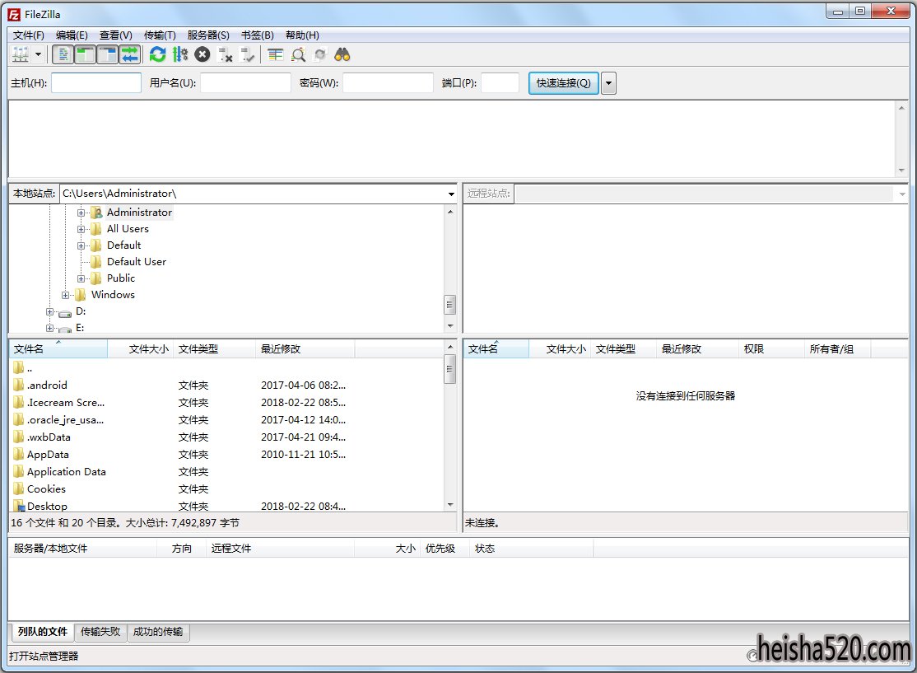Open the 服务器(S) menu
Image resolution: width=917 pixels, height=673 pixels.
[x=208, y=35]
